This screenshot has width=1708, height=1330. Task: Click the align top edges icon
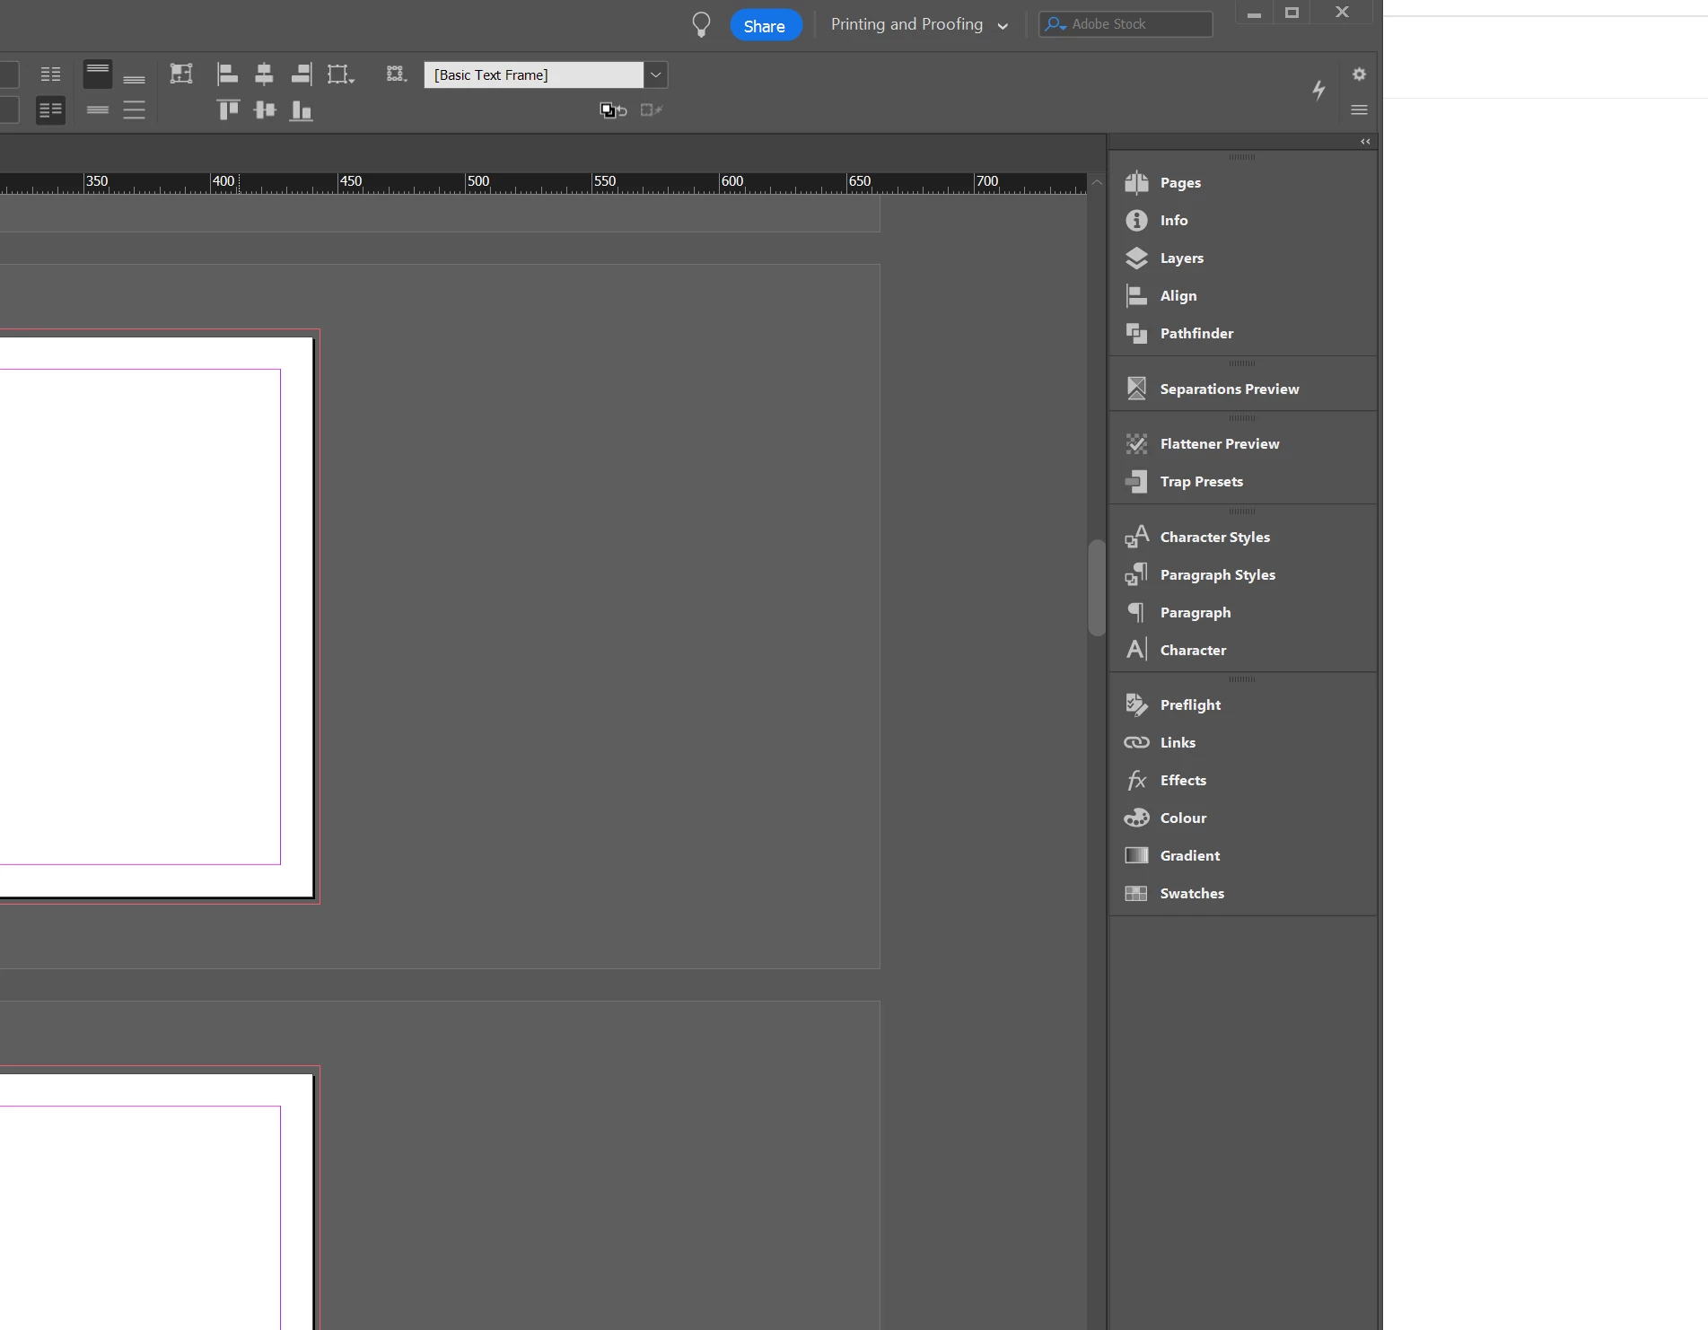click(x=228, y=110)
